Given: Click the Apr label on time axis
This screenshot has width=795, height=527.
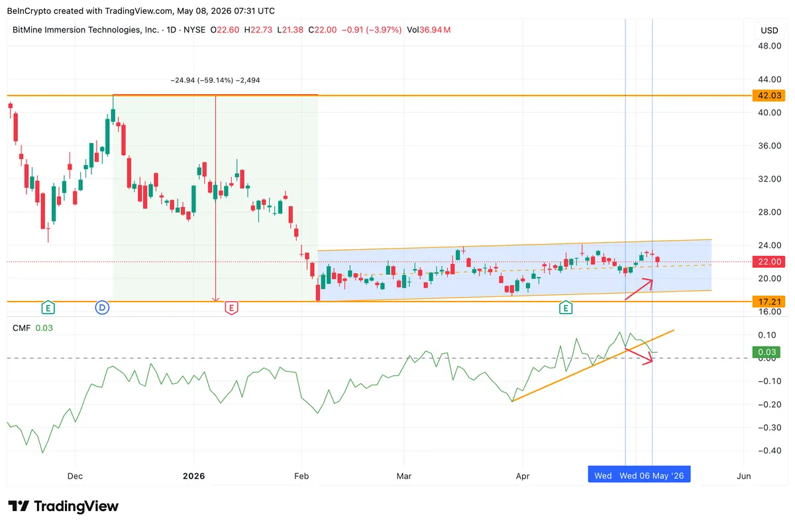Looking at the screenshot, I should pyautogui.click(x=522, y=476).
